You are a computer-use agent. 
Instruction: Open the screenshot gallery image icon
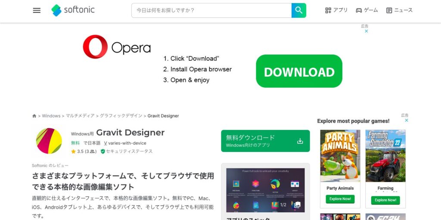pos(297,205)
